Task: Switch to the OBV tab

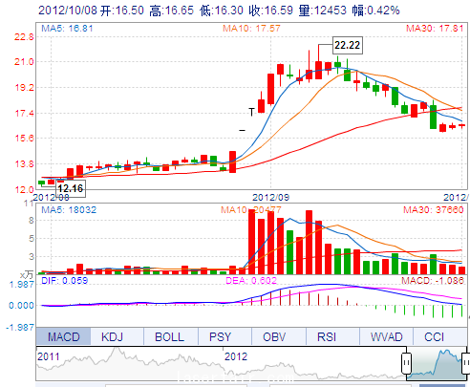Action: 274,336
